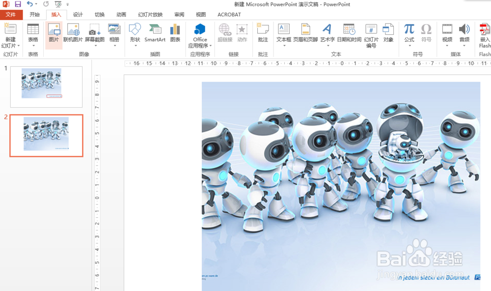The width and height of the screenshot is (491, 291).
Task: Select slide 2 thumbnail
Action: (x=46, y=136)
